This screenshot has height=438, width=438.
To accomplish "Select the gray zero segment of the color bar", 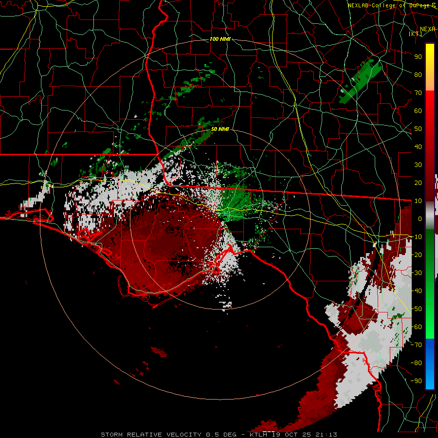I will (430, 216).
